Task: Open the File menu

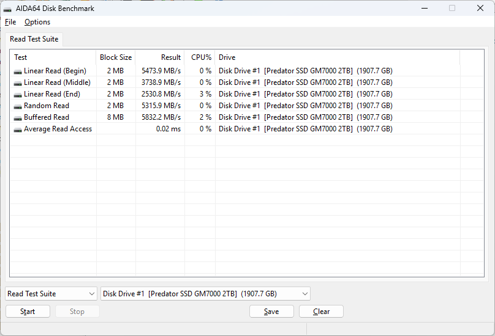Action: tap(10, 22)
